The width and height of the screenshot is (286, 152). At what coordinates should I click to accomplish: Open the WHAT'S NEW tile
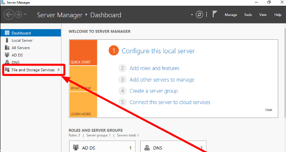83,79
